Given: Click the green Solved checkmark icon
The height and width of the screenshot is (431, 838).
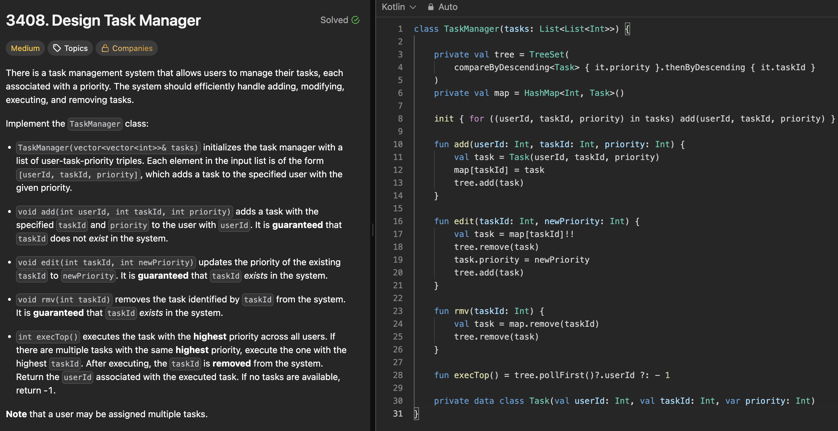Looking at the screenshot, I should coord(355,20).
